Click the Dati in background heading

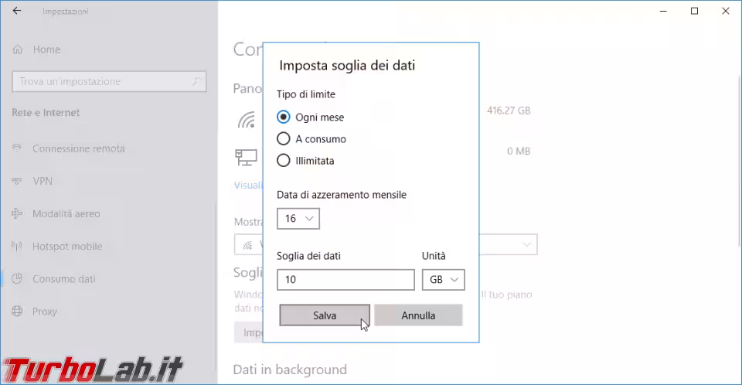click(290, 370)
